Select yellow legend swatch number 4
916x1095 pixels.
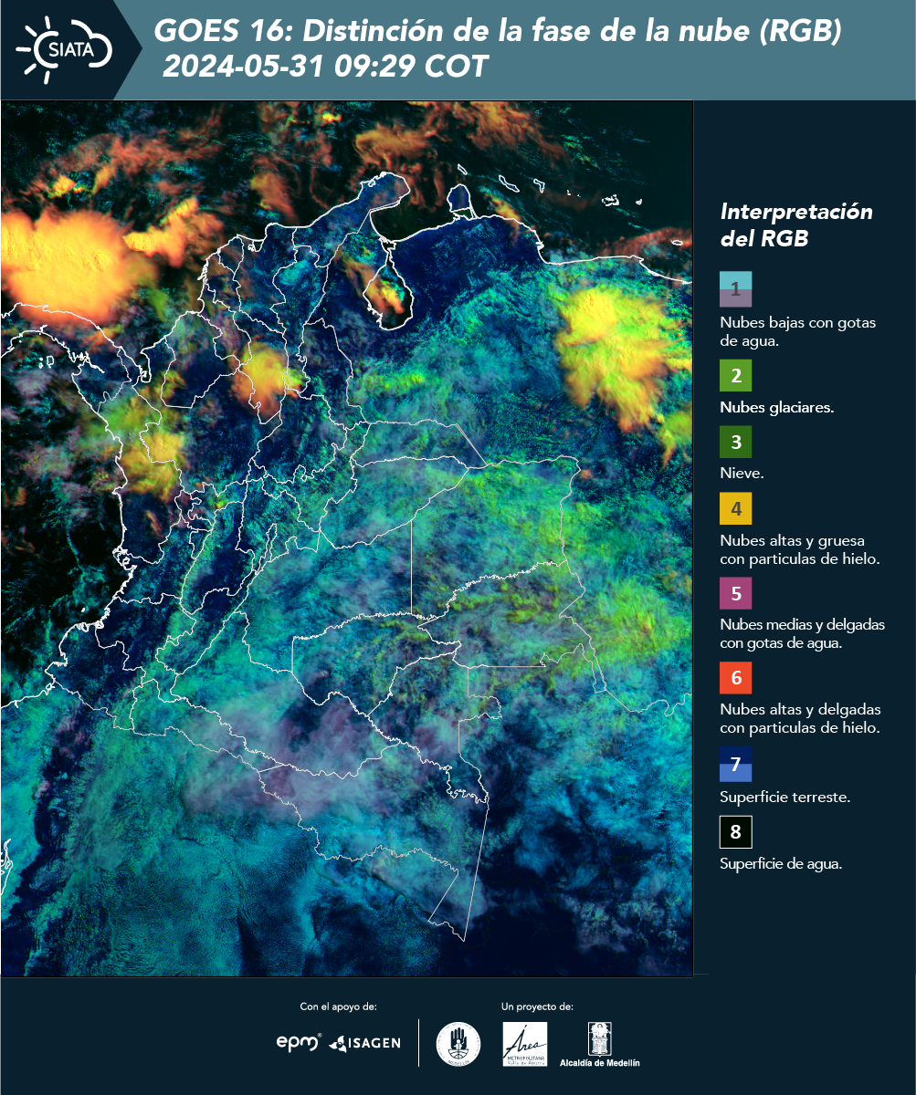point(735,508)
